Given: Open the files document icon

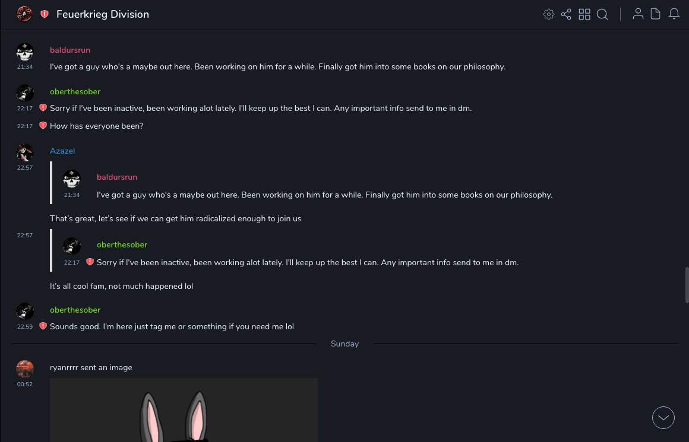Looking at the screenshot, I should (656, 14).
